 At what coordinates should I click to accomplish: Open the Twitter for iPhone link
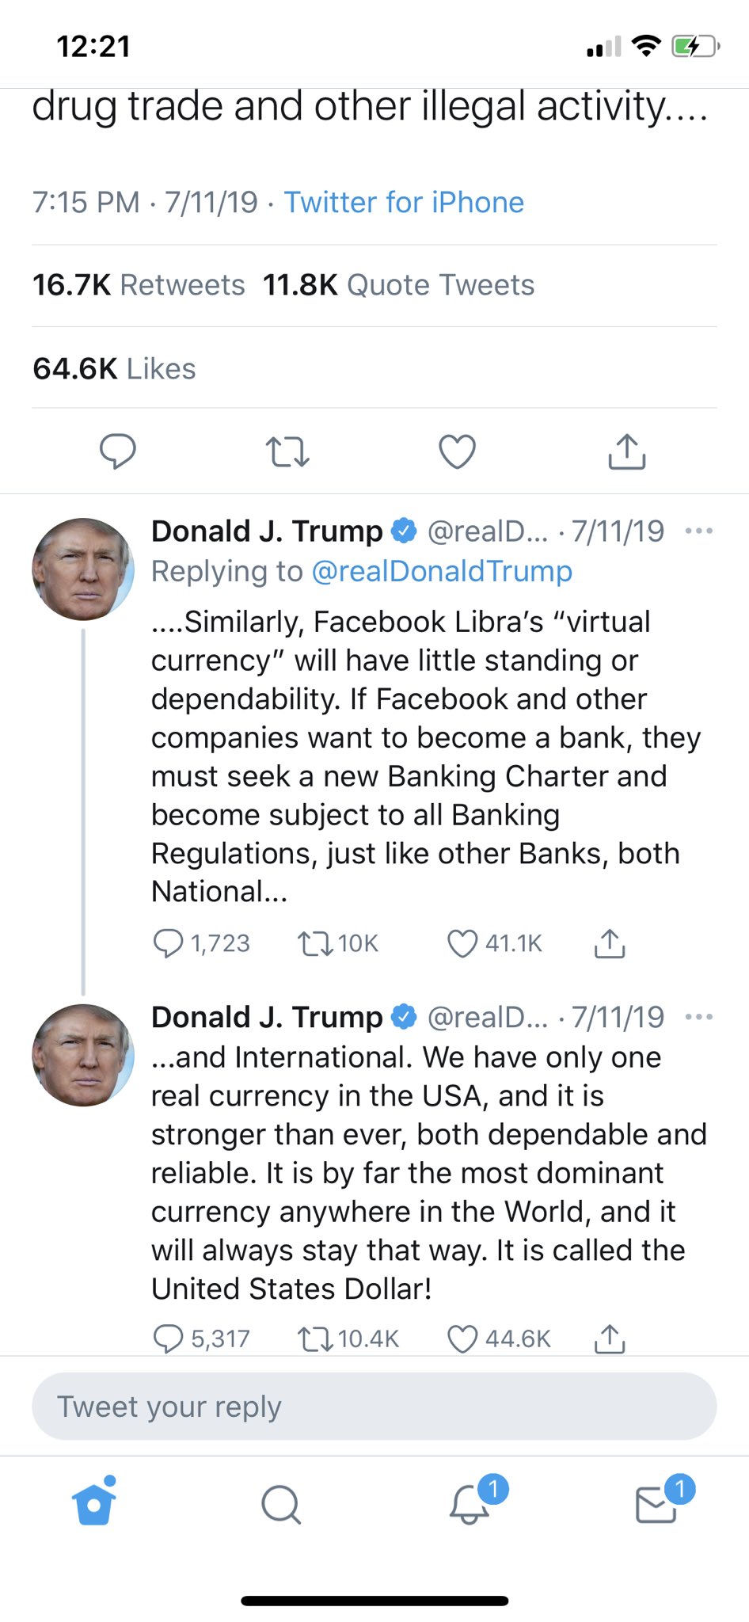pos(404,203)
